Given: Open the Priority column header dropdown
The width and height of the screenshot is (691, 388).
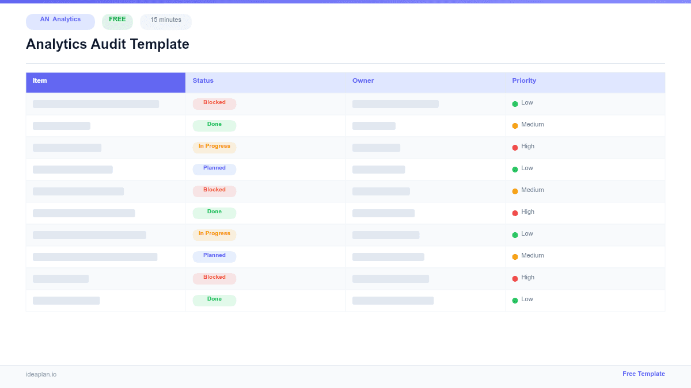Looking at the screenshot, I should [524, 80].
